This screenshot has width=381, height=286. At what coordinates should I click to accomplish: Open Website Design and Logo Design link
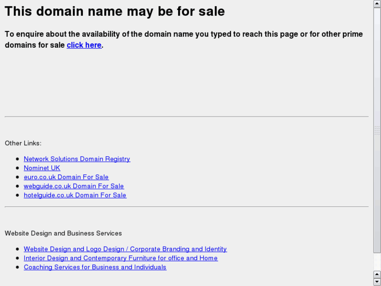point(125,249)
